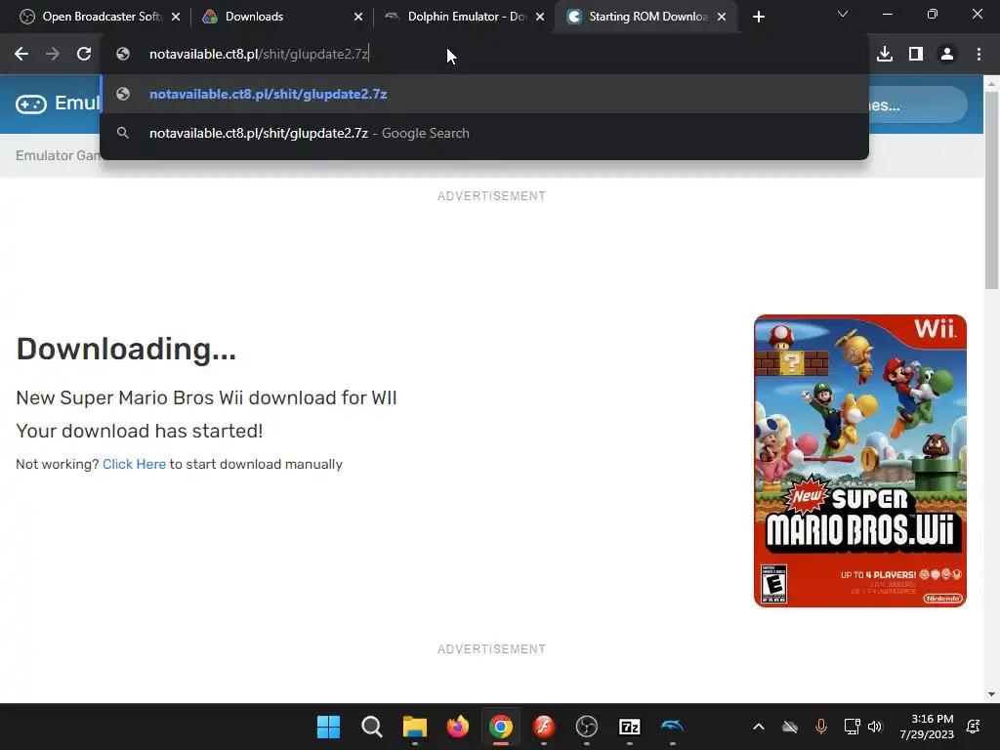The width and height of the screenshot is (1000, 750).
Task: Open the New Super Mario Bros Wii cover
Action: 860,461
